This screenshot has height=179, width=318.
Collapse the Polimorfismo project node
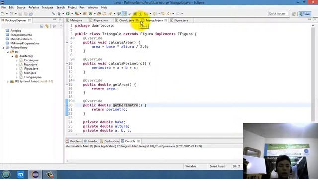(x=3, y=48)
